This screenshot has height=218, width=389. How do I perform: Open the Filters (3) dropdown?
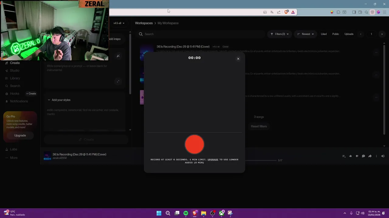click(280, 34)
